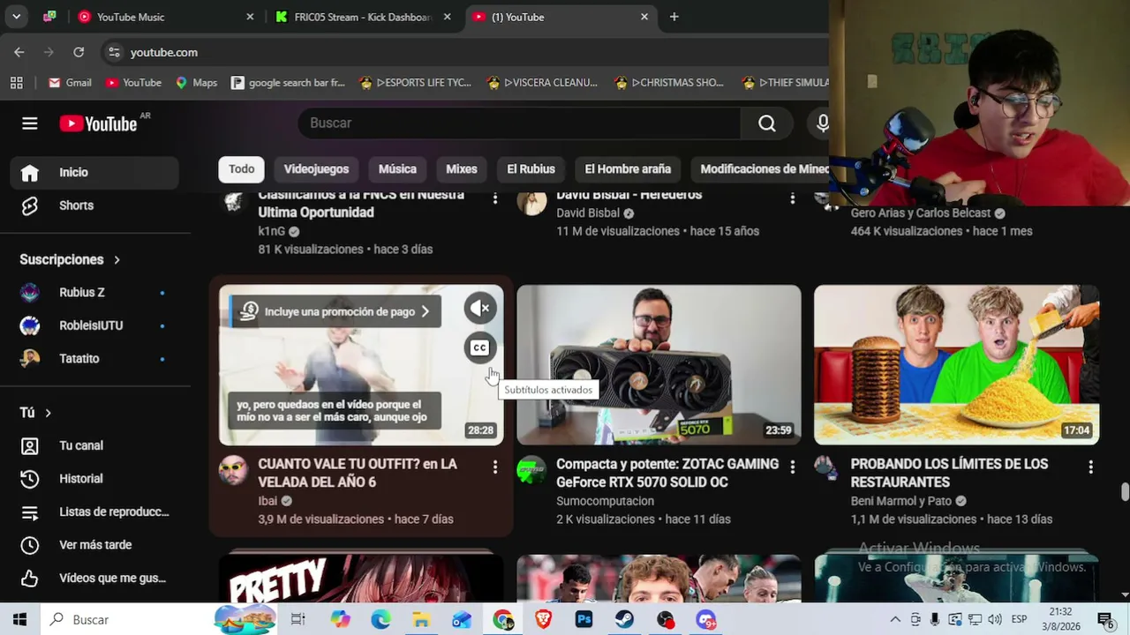Open the ESPORTS LIFE TYC bookmark
1130x635 pixels.
coord(415,82)
